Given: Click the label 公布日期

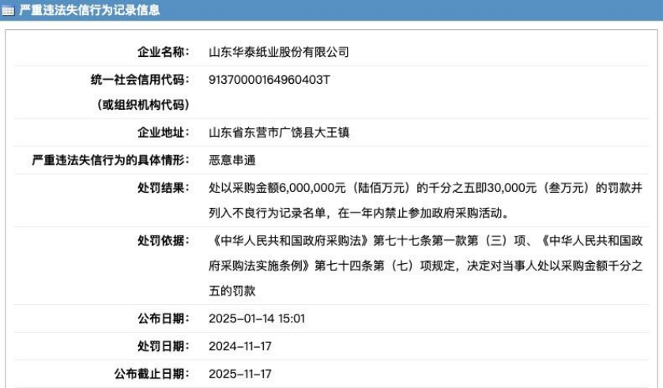Looking at the screenshot, I should pos(164,318).
